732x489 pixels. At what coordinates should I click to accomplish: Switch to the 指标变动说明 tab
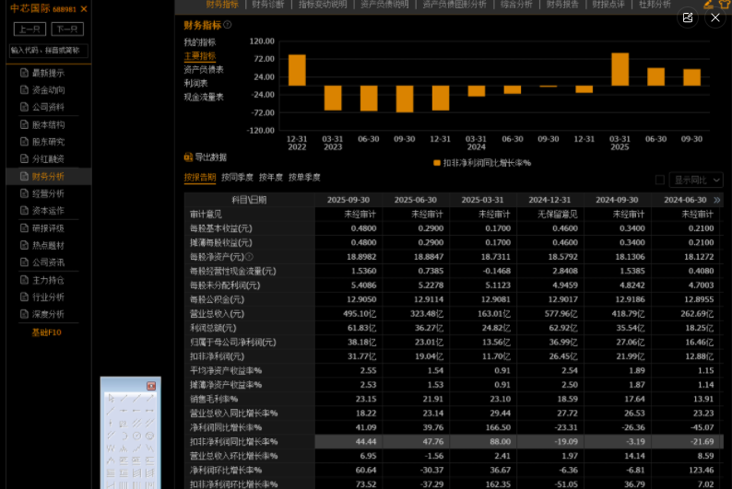point(323,5)
